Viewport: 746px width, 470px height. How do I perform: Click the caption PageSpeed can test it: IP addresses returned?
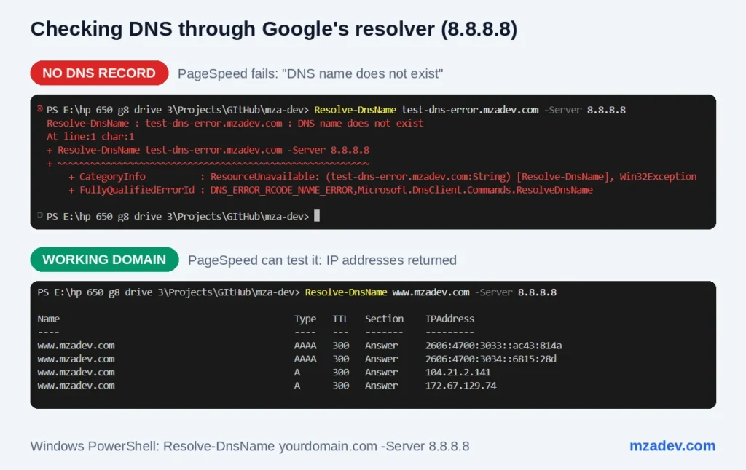click(x=322, y=260)
